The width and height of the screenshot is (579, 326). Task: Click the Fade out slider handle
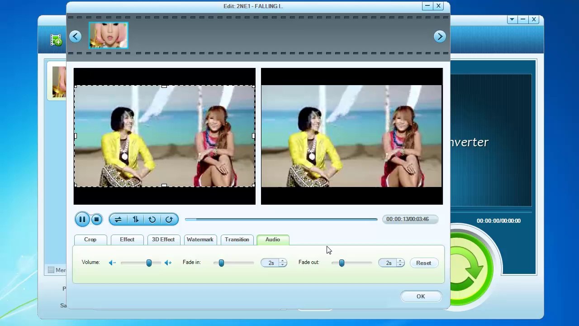(342, 263)
